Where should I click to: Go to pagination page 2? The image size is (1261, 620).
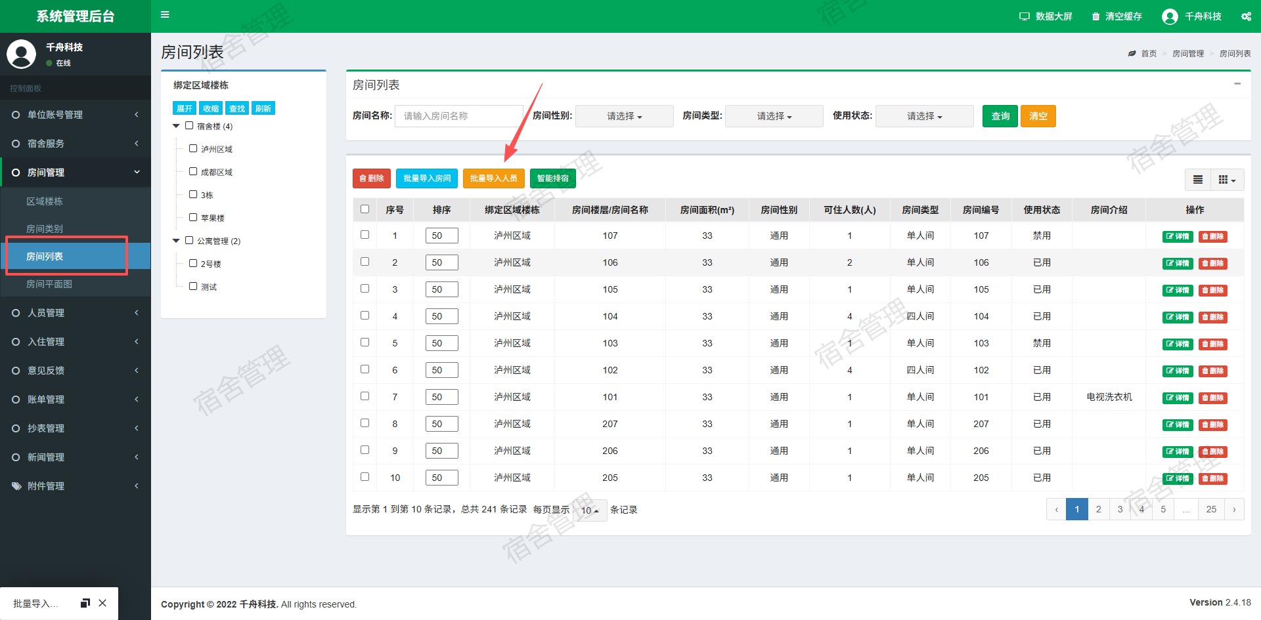tap(1098, 509)
